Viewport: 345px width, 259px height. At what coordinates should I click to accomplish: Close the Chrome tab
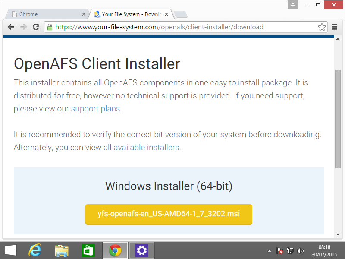pos(83,14)
